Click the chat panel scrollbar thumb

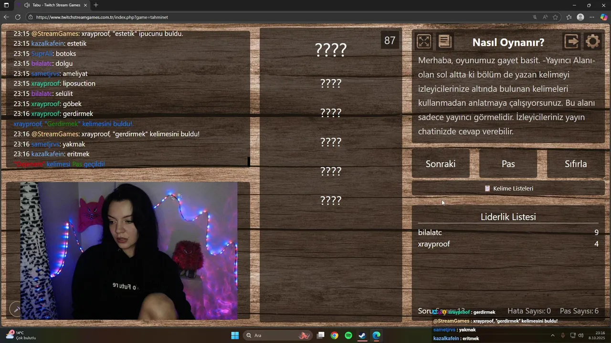pyautogui.click(x=249, y=162)
